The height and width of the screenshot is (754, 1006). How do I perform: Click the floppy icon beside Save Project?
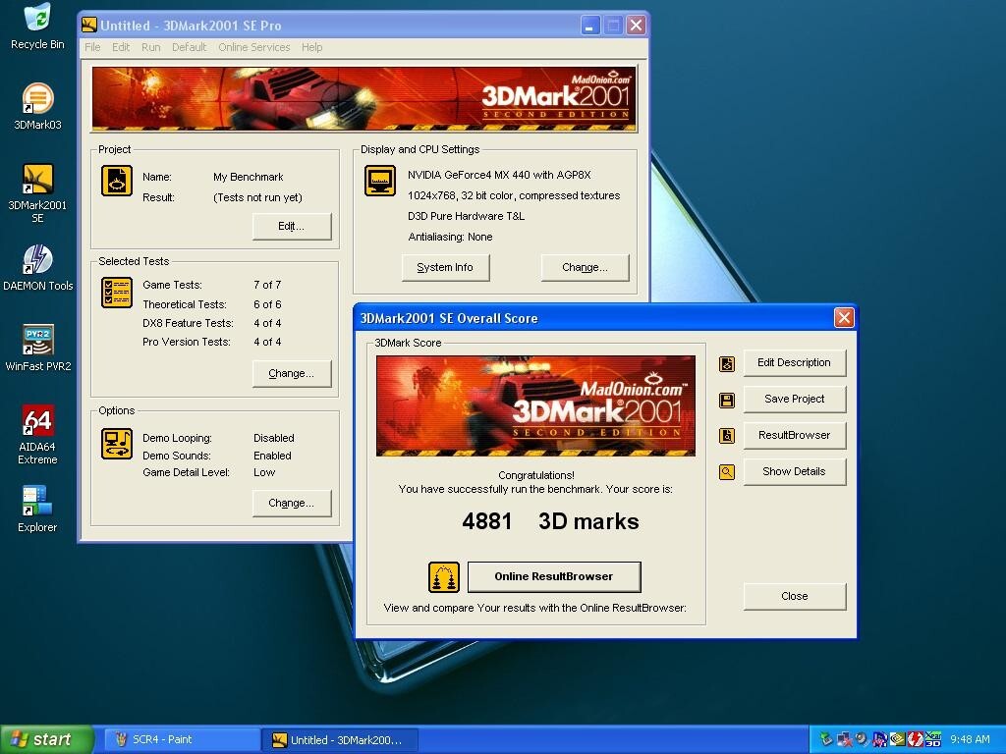pos(726,401)
